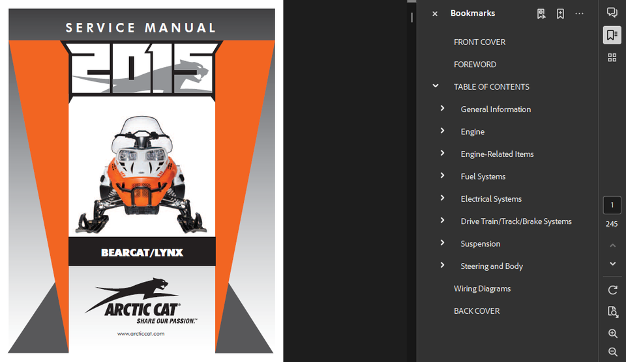Click the snowmobile image on cover
Image resolution: width=626 pixels, height=362 pixels.
tap(142, 174)
